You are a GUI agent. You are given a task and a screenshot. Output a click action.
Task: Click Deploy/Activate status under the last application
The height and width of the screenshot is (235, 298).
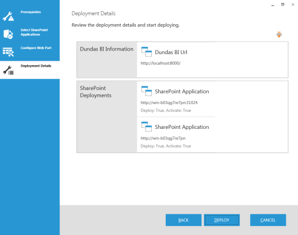(166, 146)
